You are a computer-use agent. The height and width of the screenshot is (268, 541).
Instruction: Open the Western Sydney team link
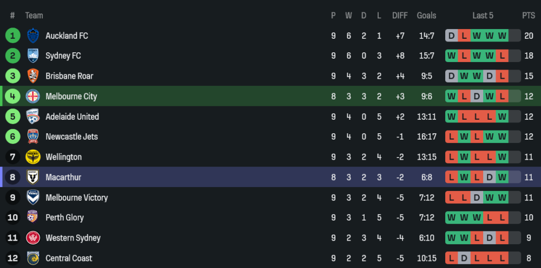pyautogui.click(x=72, y=238)
